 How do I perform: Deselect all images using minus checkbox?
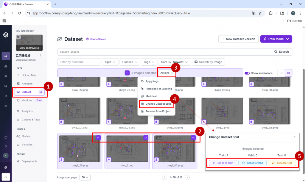tap(127, 73)
